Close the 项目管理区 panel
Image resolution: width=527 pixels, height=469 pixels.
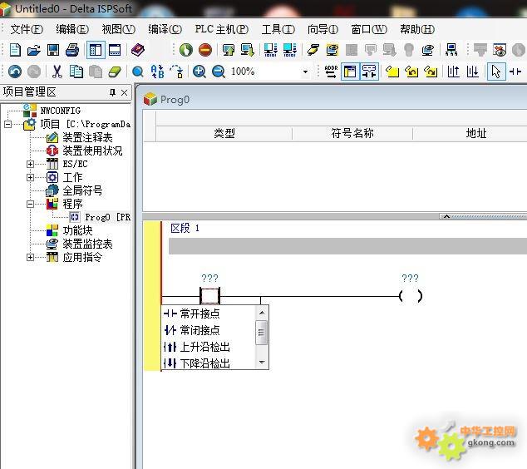(124, 92)
